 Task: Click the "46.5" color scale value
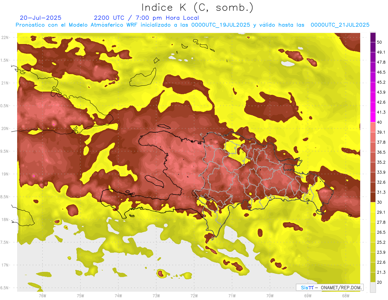(x=382, y=72)
